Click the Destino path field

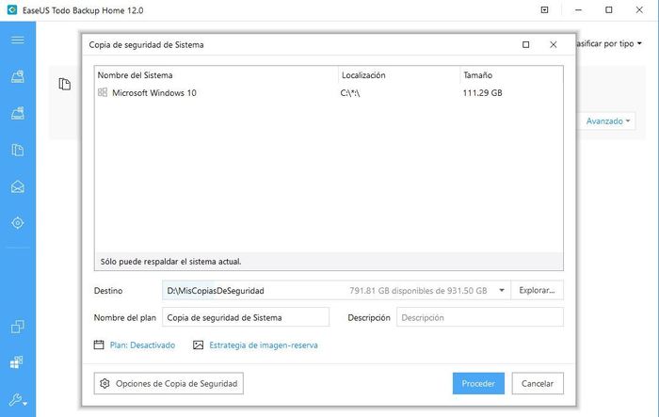click(336, 291)
